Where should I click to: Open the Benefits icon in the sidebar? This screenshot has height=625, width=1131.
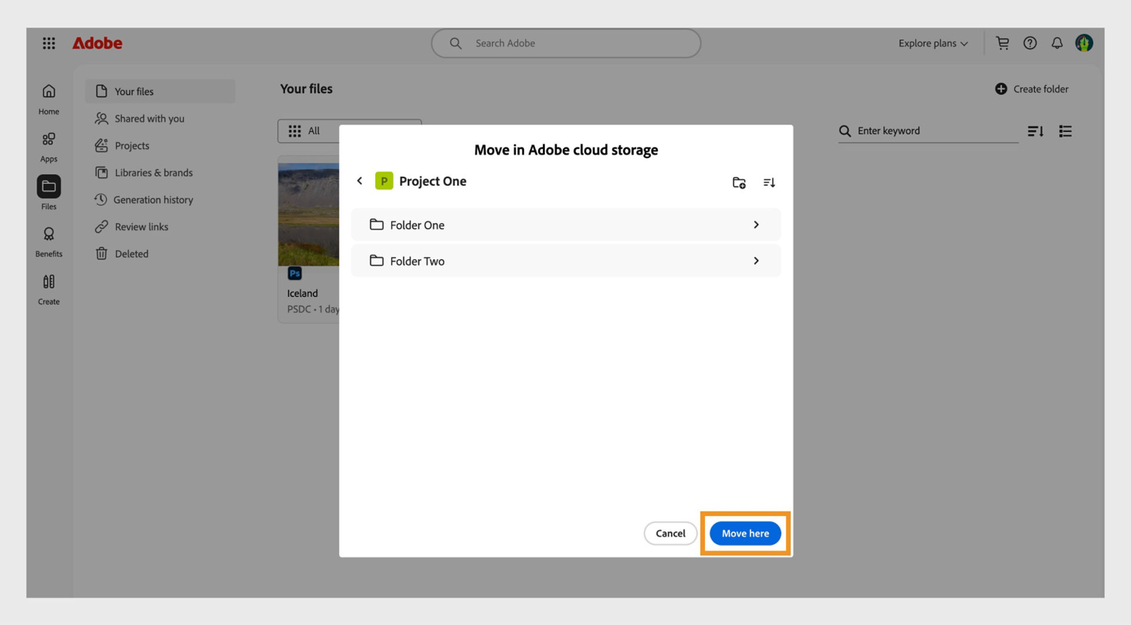49,234
